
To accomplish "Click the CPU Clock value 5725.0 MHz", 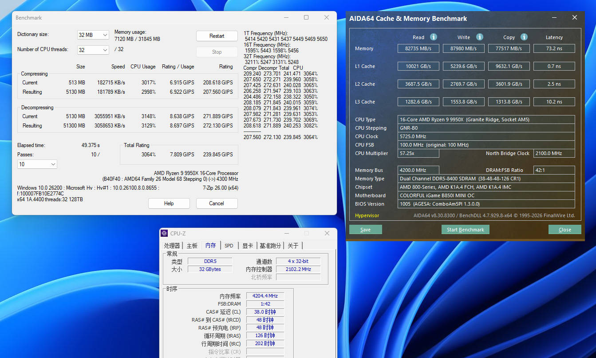I will [486, 136].
